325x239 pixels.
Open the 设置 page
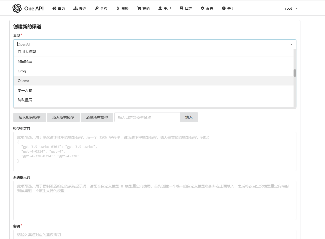[207, 8]
